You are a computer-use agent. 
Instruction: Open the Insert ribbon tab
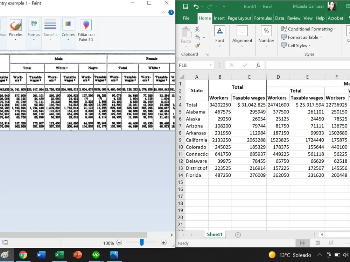pyautogui.click(x=219, y=18)
